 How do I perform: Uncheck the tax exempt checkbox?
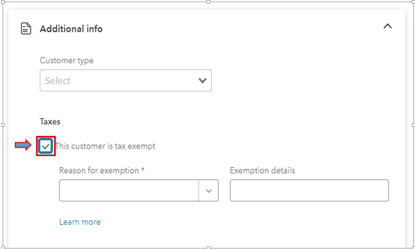pyautogui.click(x=46, y=146)
